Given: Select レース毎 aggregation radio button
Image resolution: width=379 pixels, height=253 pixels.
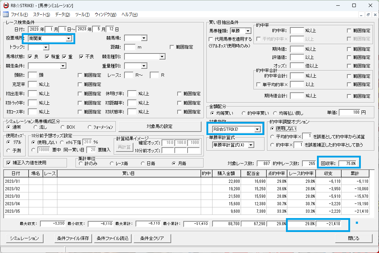Looking at the screenshot, I should [x=112, y=164].
